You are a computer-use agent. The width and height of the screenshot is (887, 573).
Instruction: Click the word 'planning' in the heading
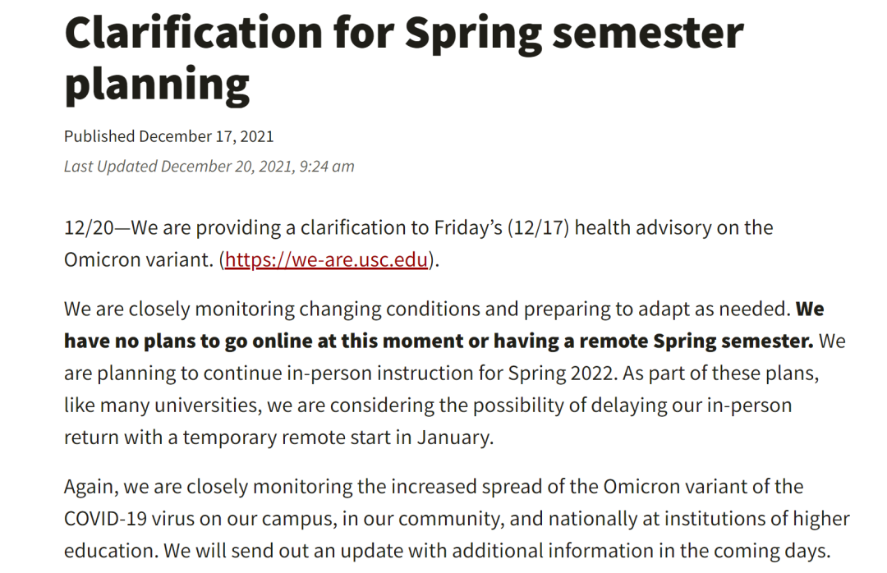[x=157, y=84]
